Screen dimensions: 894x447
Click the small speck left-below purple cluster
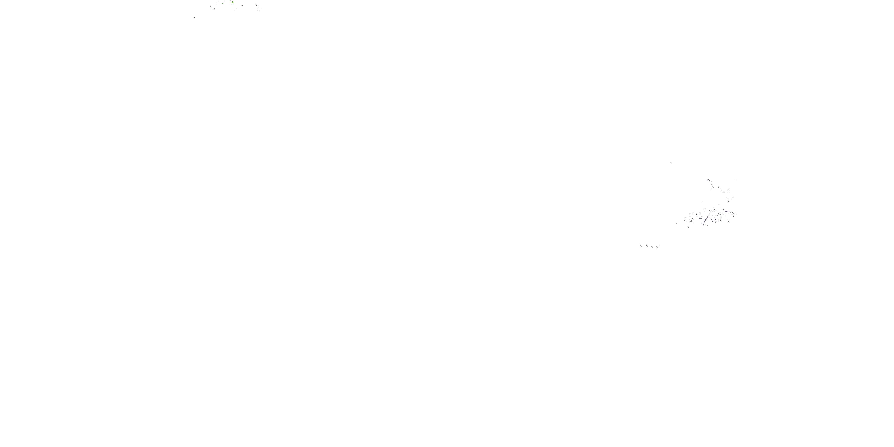tap(676, 223)
